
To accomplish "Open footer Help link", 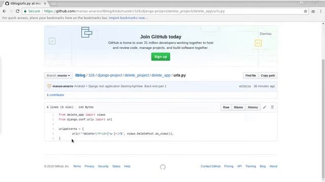I will tap(127, 166).
